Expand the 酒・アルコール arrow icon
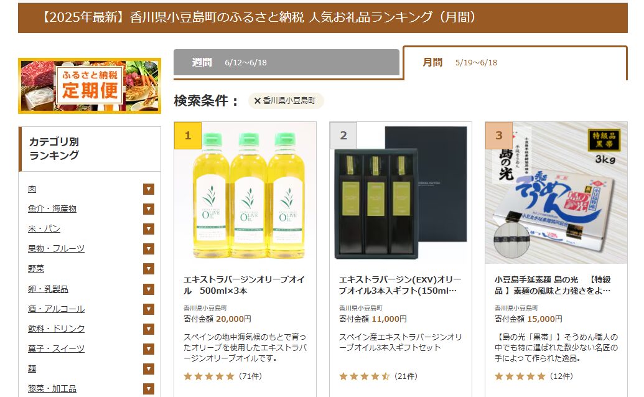 tap(149, 309)
